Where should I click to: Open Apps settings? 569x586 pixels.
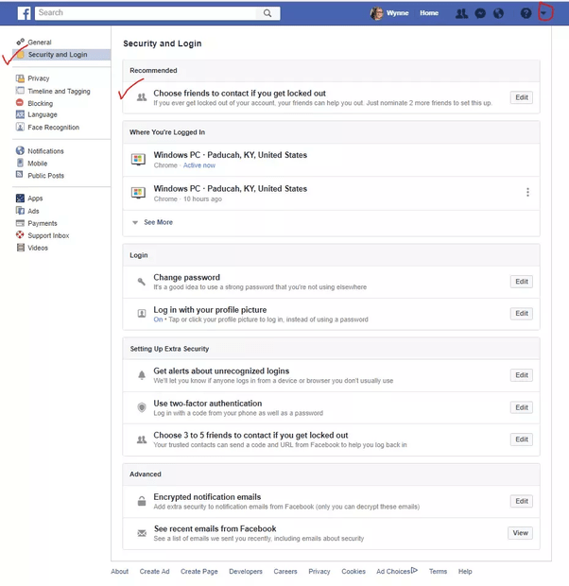[35, 198]
